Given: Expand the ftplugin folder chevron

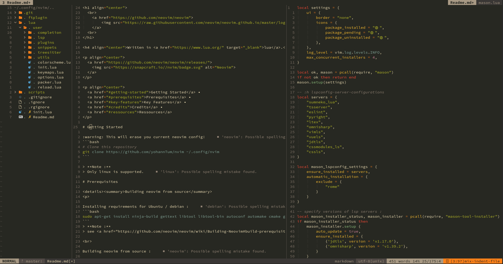Looking at the screenshot, I should [15, 18].
